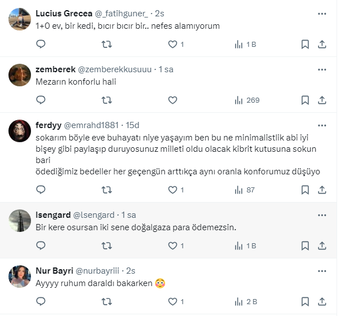Viewport: 345px width, 316px height.
Task: Like Nur Bayri's tweet
Action: click(173, 301)
